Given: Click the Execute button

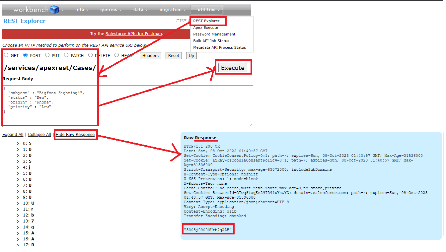Looking at the screenshot, I should pyautogui.click(x=233, y=67).
